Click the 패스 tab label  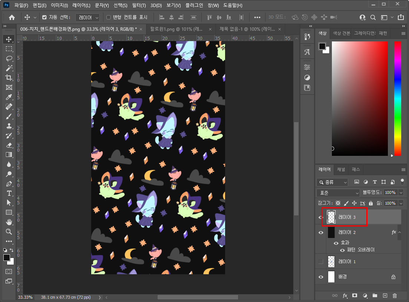(x=356, y=170)
